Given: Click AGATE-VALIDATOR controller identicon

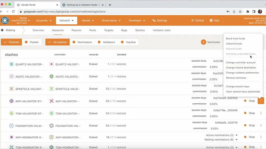Looking at the screenshot, I should pyautogui.click(x=51, y=77).
